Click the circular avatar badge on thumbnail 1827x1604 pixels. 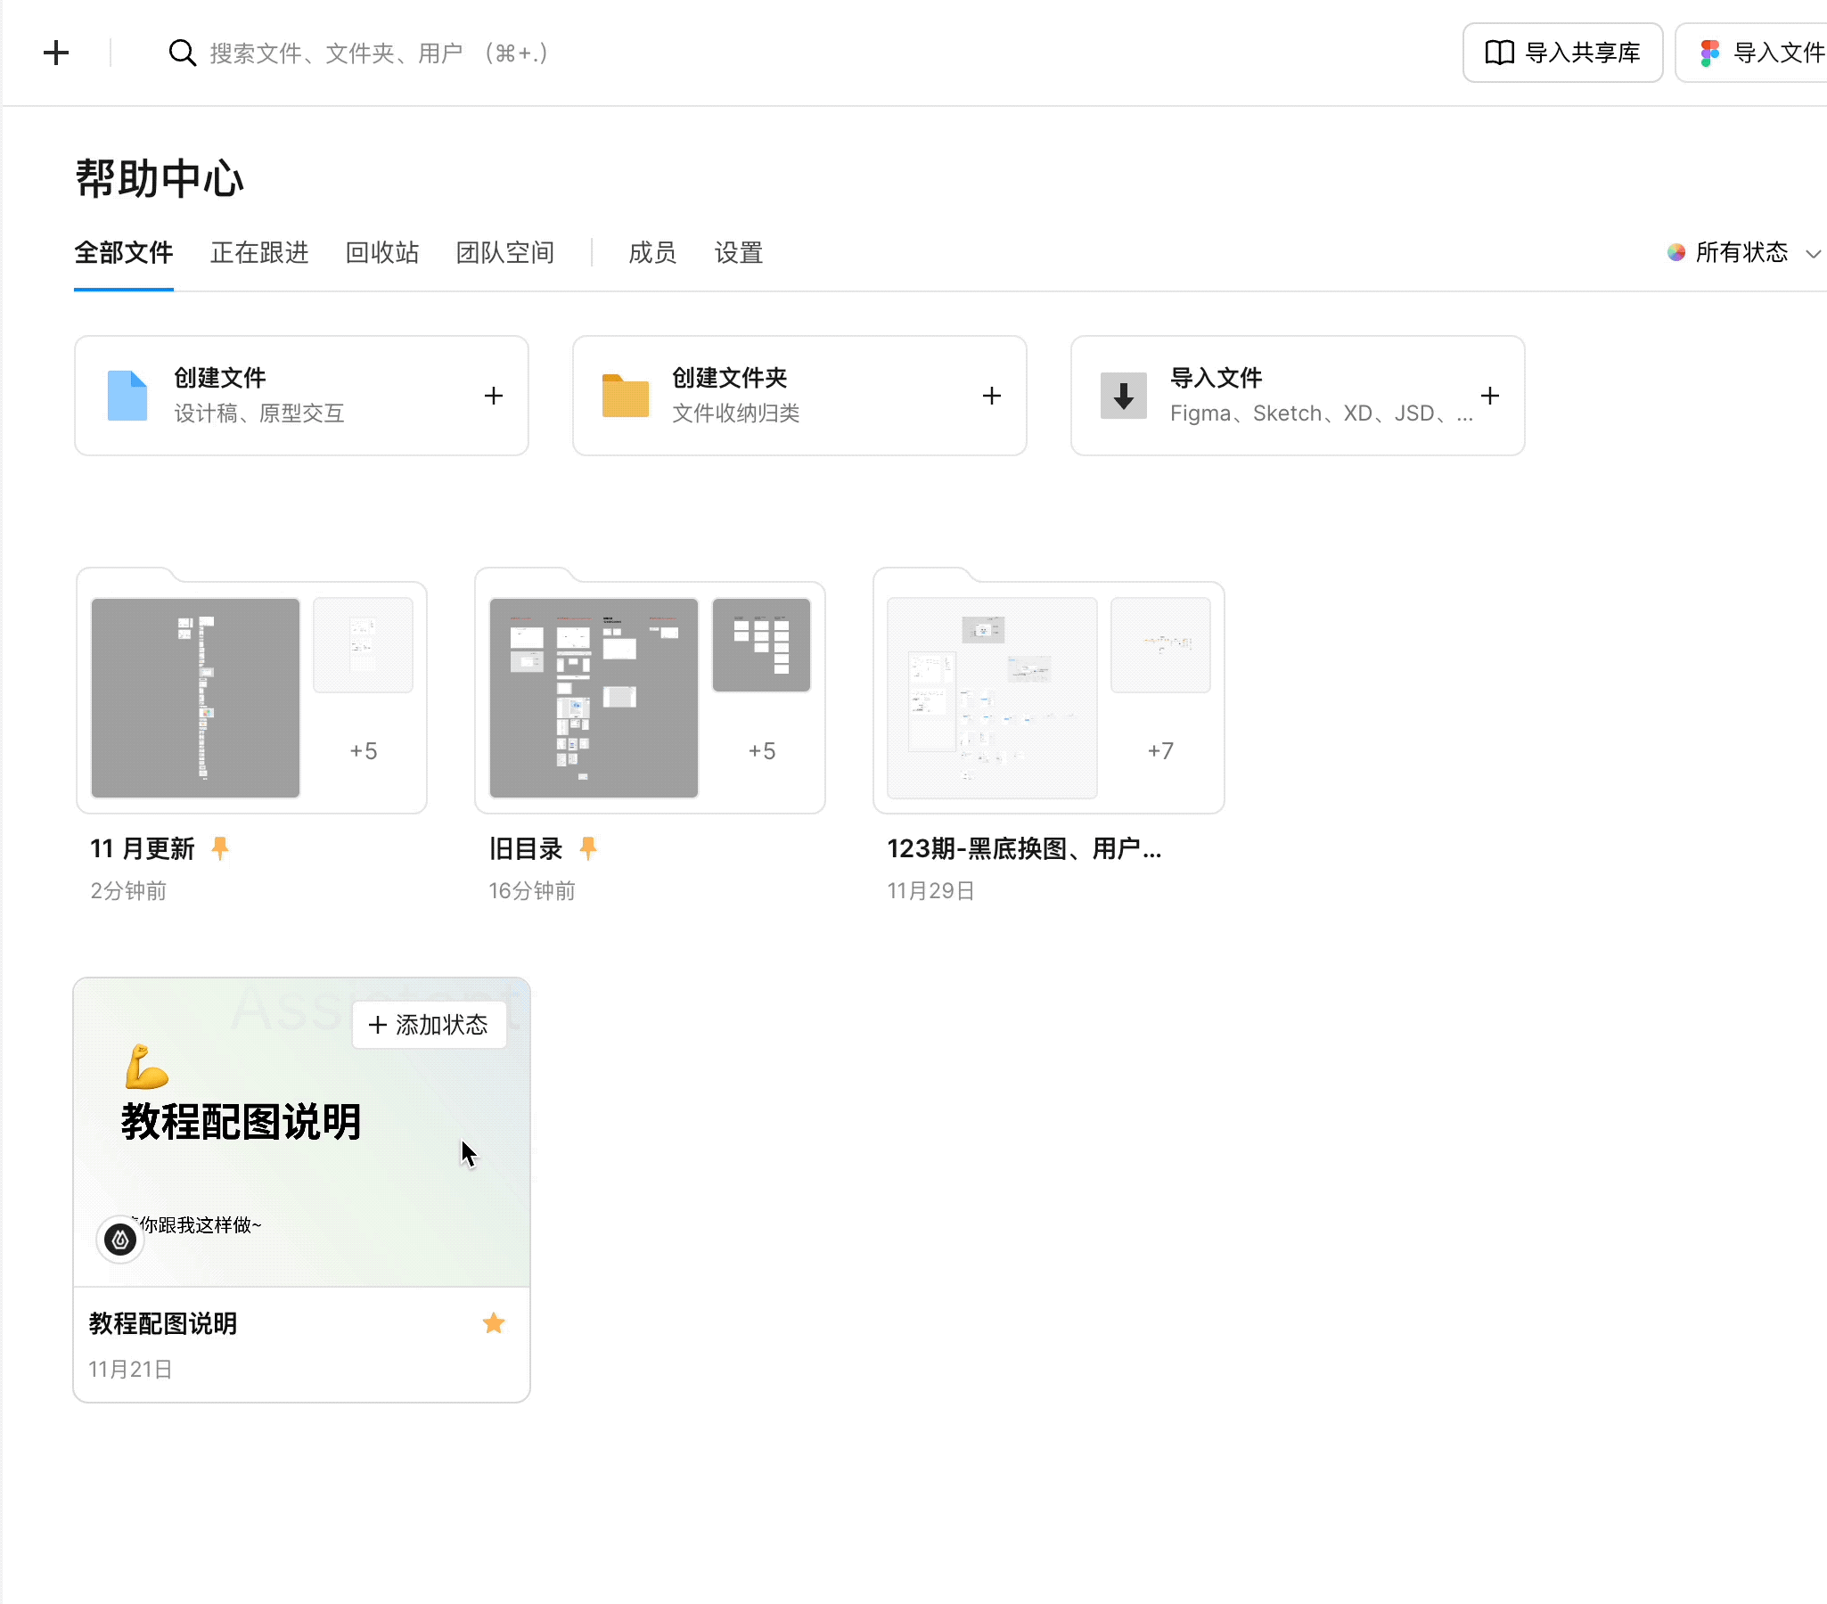coord(120,1240)
